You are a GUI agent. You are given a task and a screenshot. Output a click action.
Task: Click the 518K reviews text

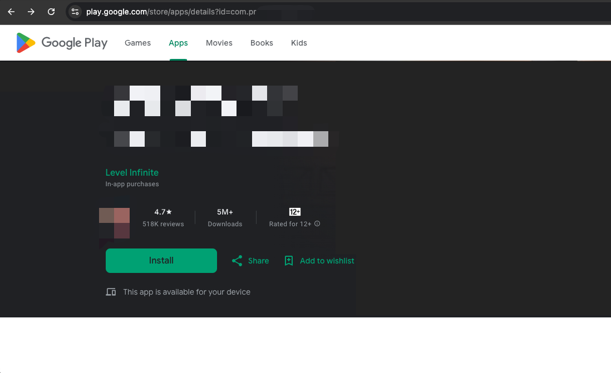click(163, 224)
